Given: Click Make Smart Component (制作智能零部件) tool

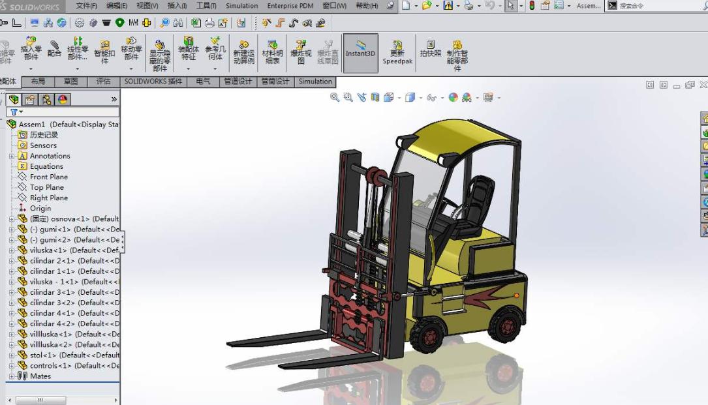Looking at the screenshot, I should (457, 55).
